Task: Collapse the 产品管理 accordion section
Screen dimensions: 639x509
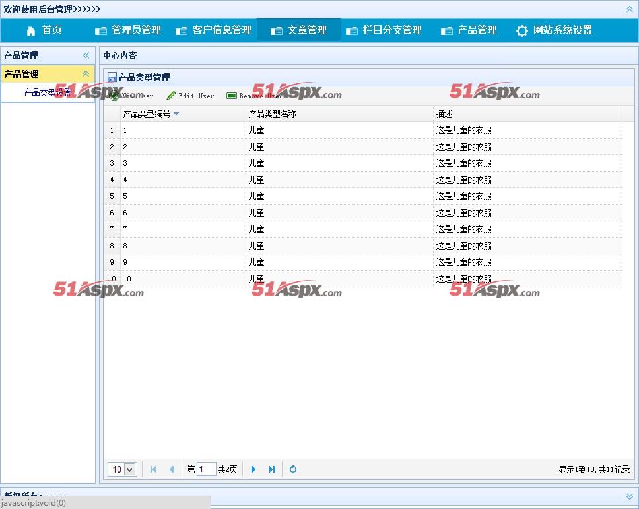Action: point(85,74)
